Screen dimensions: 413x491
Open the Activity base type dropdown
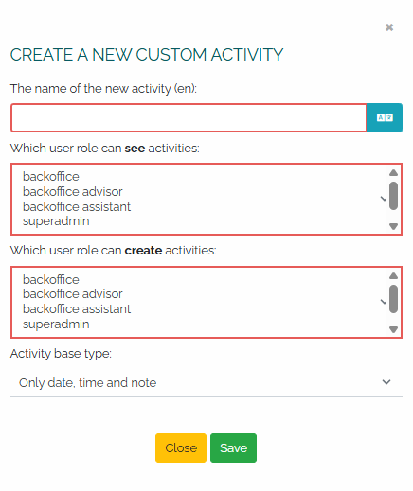(206, 382)
